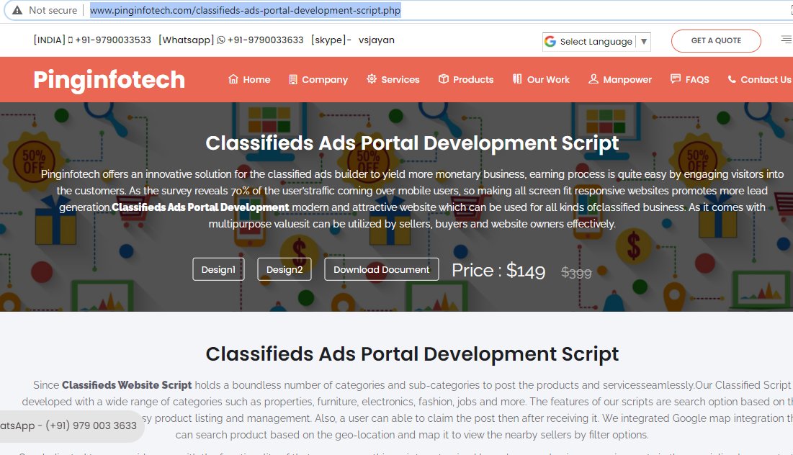Click the Company building icon

pos(293,79)
